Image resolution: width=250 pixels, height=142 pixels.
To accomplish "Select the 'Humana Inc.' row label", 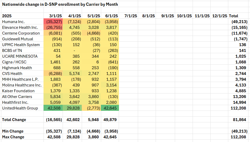I will 23,21.
